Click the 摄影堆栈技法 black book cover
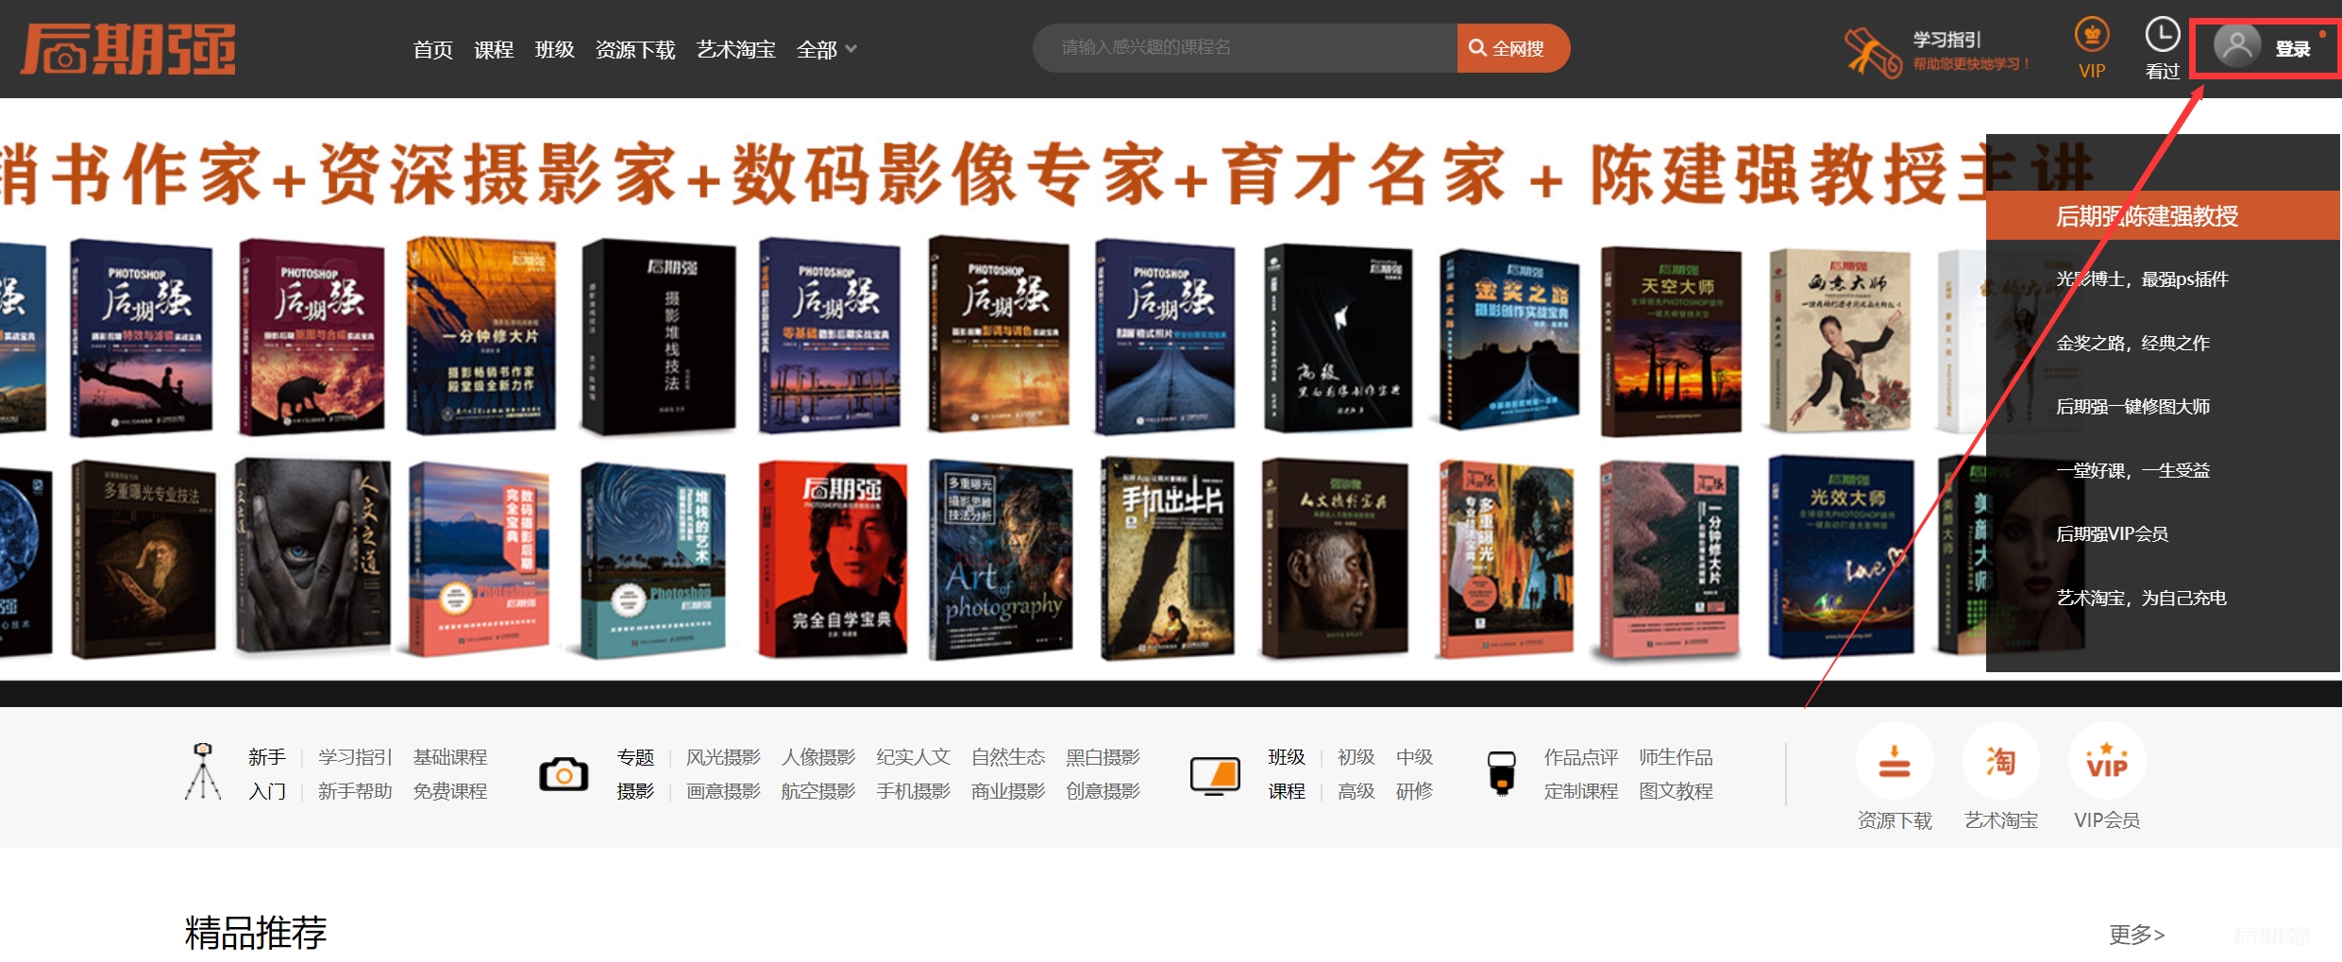 point(658,338)
